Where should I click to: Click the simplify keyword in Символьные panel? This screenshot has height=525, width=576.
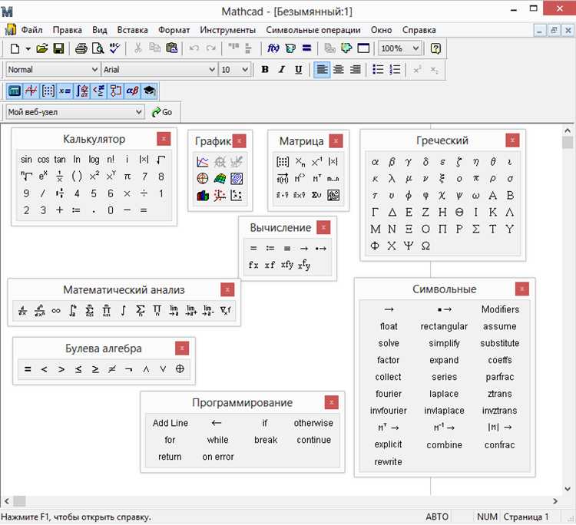pos(444,343)
